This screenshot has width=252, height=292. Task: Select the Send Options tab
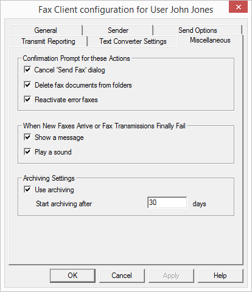tap(198, 30)
